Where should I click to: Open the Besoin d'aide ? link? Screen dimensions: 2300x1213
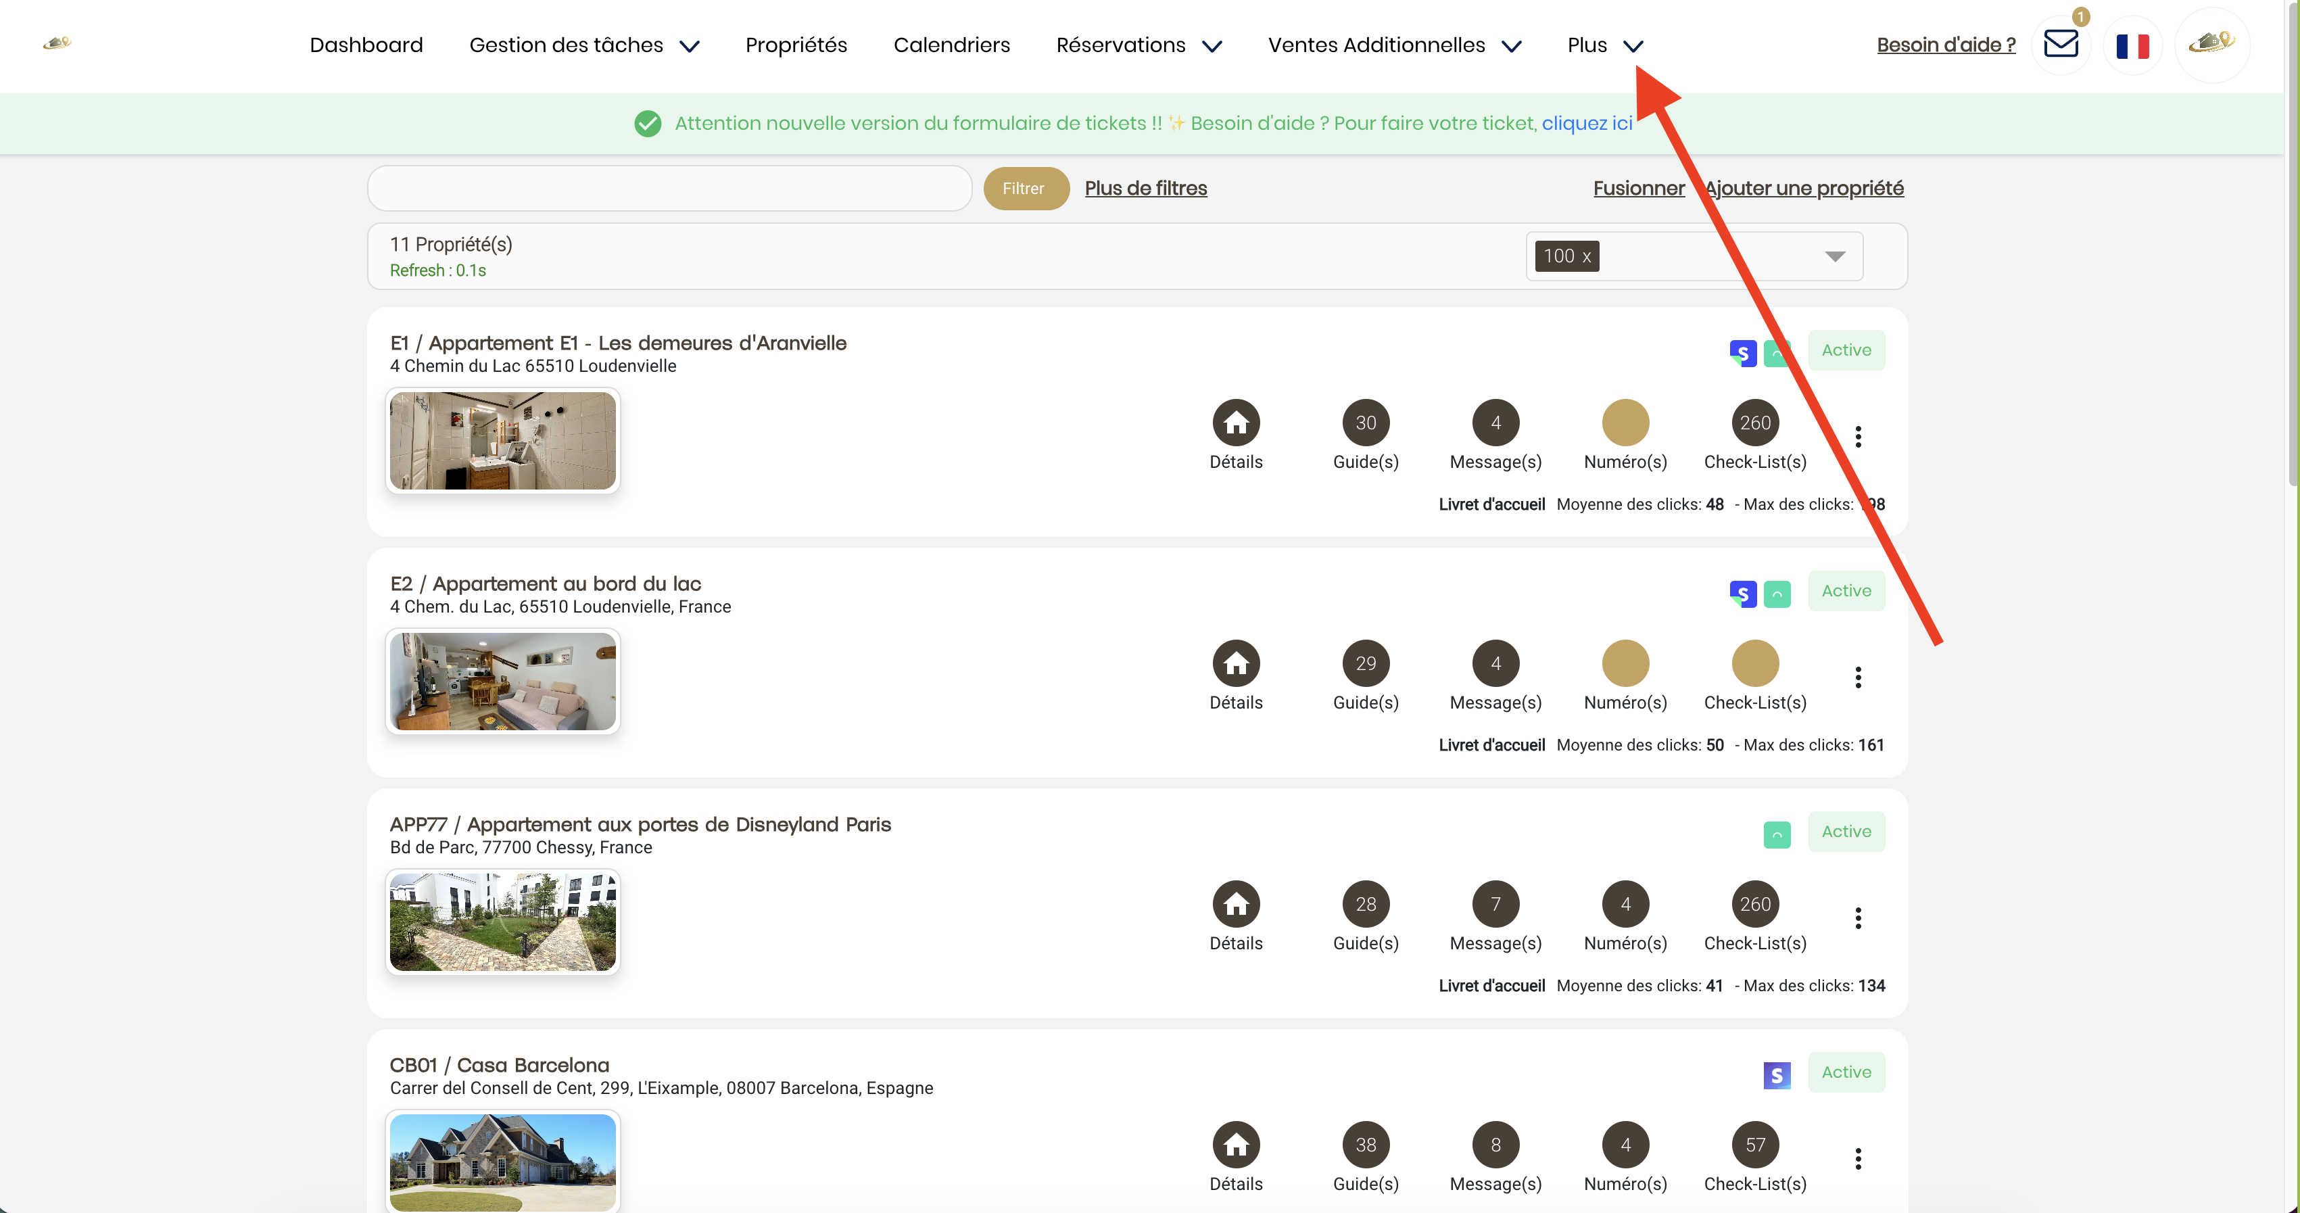click(1946, 45)
